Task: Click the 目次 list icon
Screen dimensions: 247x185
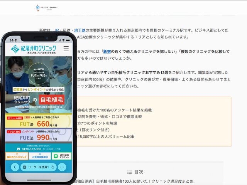Action: (130, 172)
